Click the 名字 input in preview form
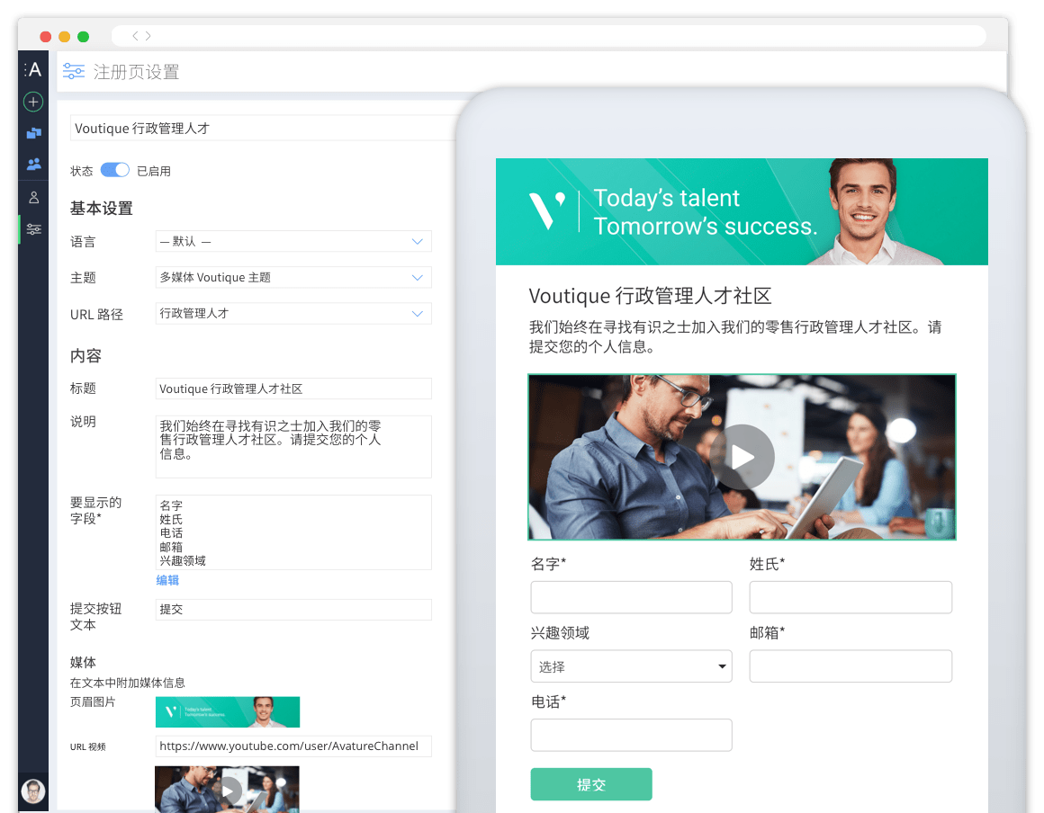The image size is (1044, 813). pyautogui.click(x=631, y=597)
